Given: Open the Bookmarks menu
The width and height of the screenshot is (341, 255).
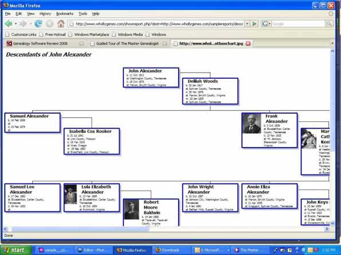Looking at the screenshot, I should [x=65, y=14].
